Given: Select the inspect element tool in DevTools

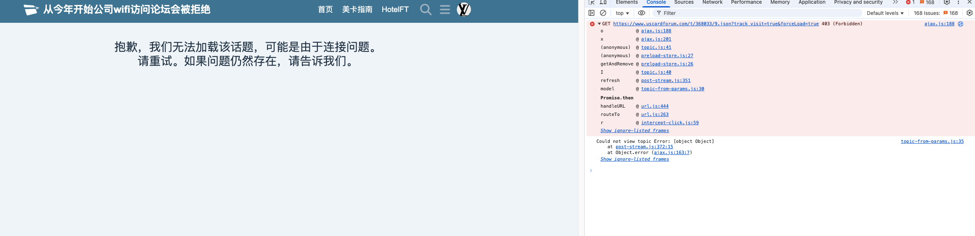Looking at the screenshot, I should (591, 2).
